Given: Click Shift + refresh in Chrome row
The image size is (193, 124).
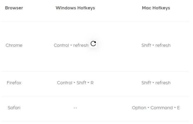Looking at the screenshot, I should click(x=156, y=45).
